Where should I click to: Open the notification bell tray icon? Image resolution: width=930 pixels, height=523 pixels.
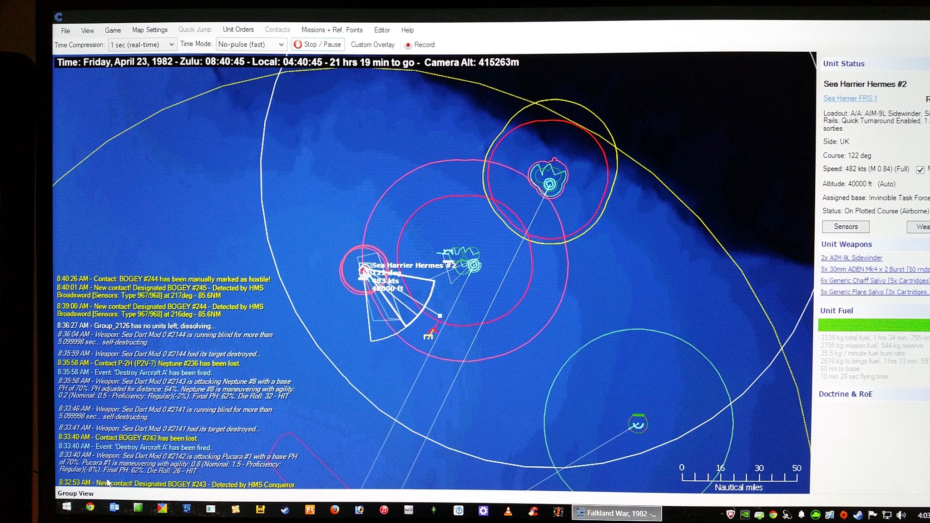pyautogui.click(x=801, y=515)
